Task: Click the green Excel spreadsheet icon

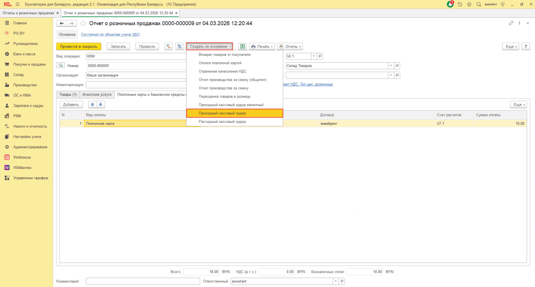Action: [x=242, y=46]
